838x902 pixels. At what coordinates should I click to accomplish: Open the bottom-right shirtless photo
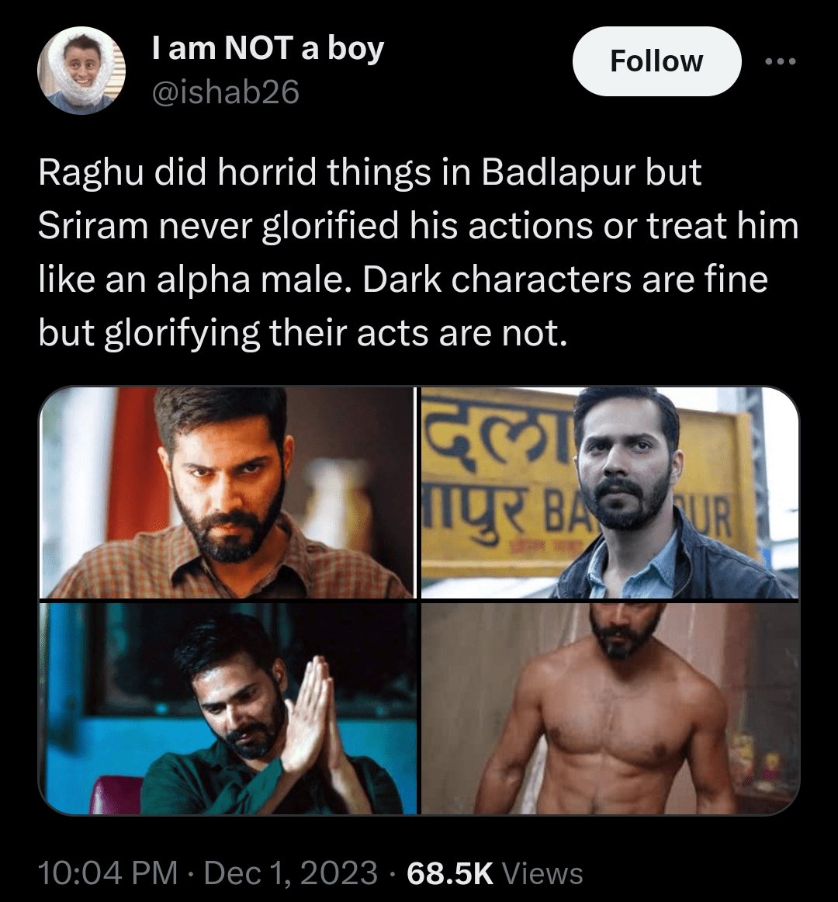pos(609,708)
